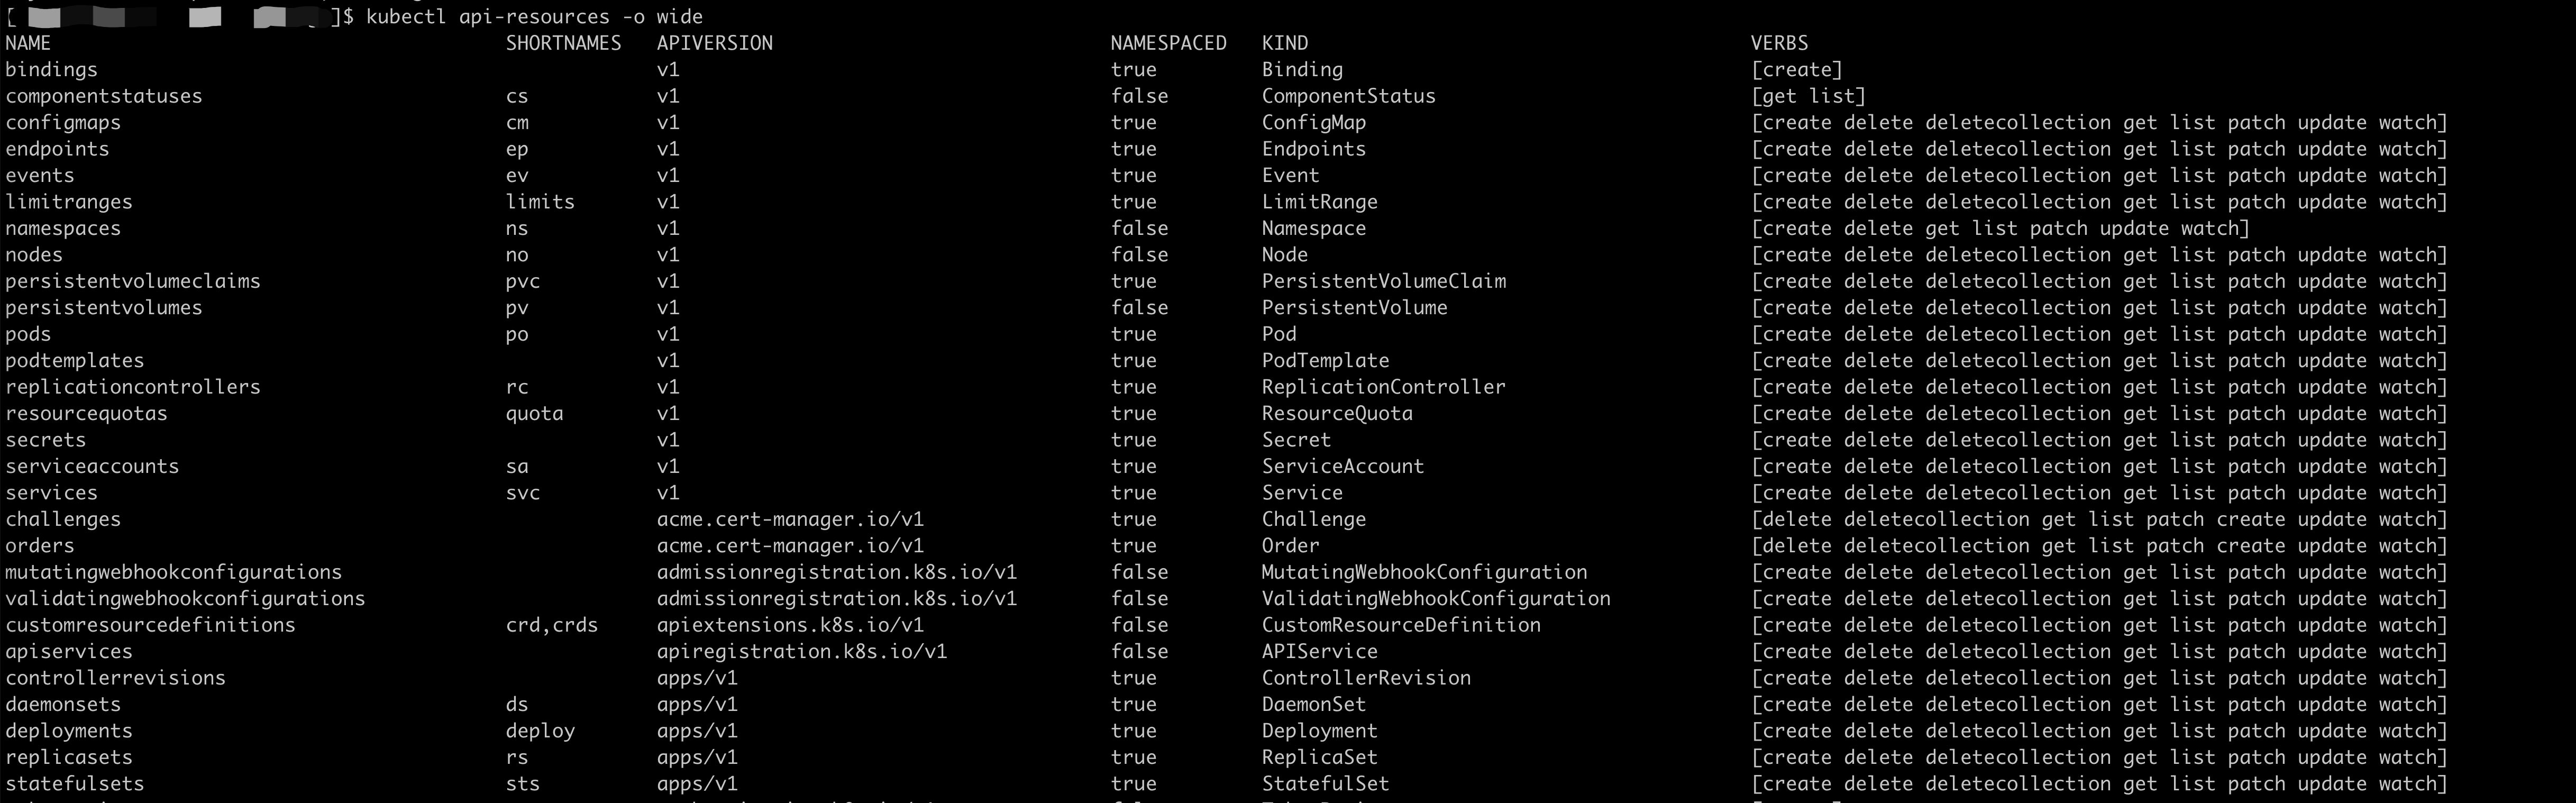Select the false value on the namespaces row
Viewport: 2576px width, 803px height.
coord(1139,228)
